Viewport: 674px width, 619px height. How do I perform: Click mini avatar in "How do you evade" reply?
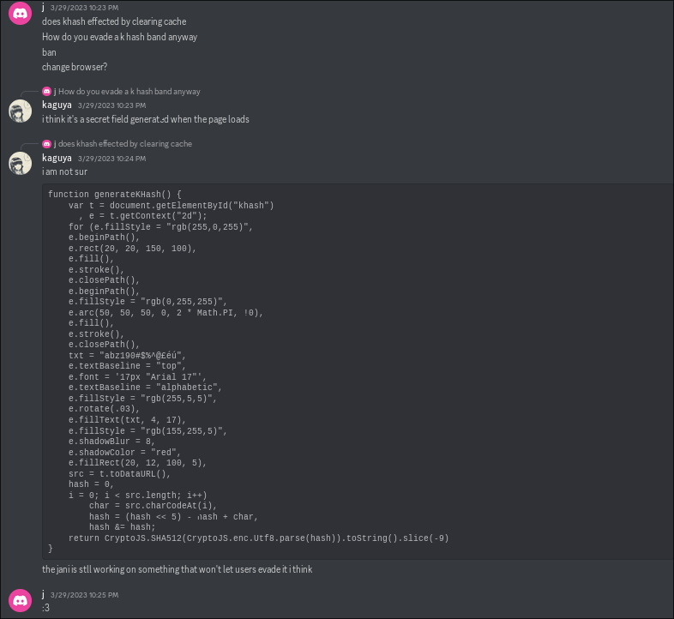click(46, 92)
